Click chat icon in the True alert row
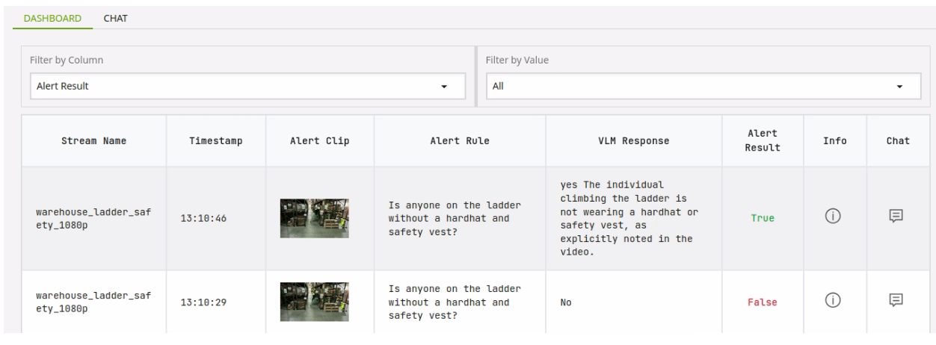This screenshot has width=936, height=345. [x=897, y=218]
